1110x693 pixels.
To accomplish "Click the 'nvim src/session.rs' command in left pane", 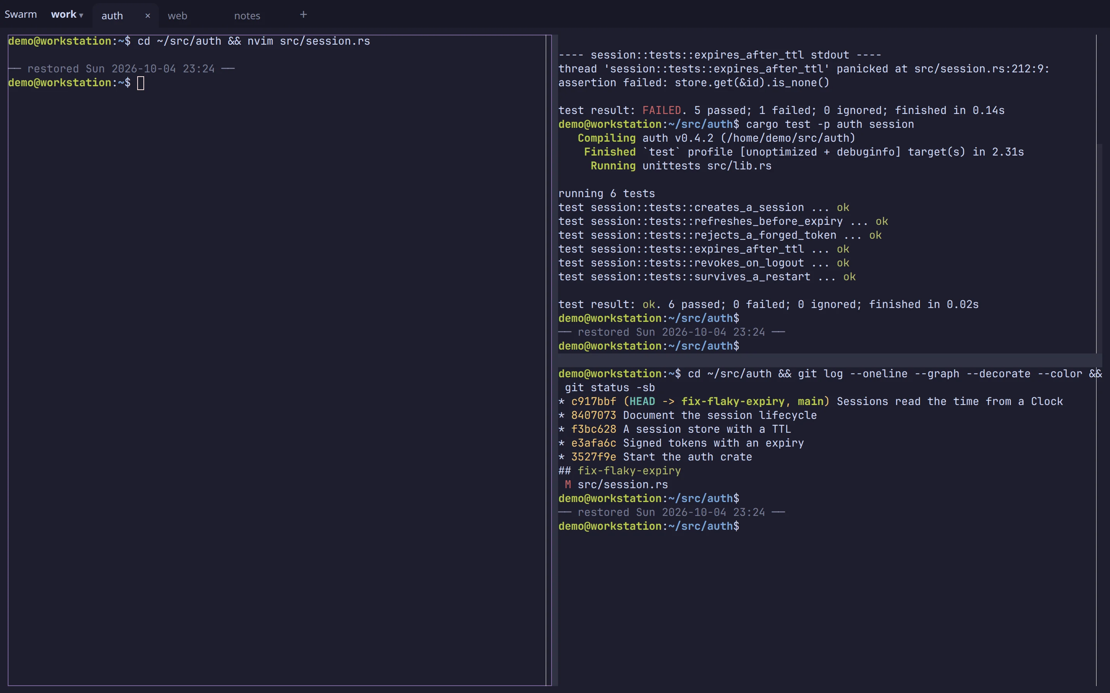I will [x=309, y=41].
